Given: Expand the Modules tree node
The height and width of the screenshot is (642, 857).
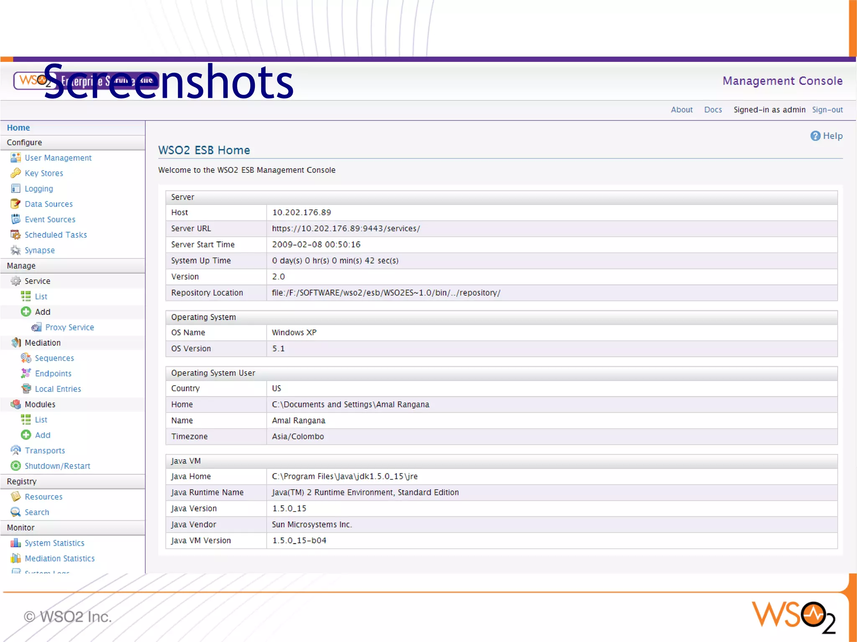Looking at the screenshot, I should coord(40,404).
